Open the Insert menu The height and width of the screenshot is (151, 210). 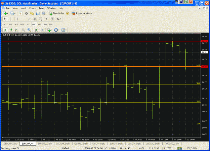coord(24,8)
